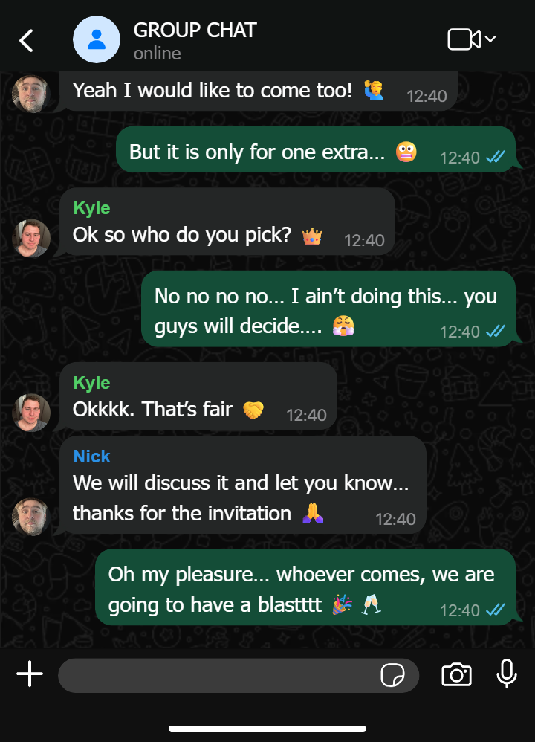Tap the microphone voice message icon
535x742 pixels.
(507, 674)
